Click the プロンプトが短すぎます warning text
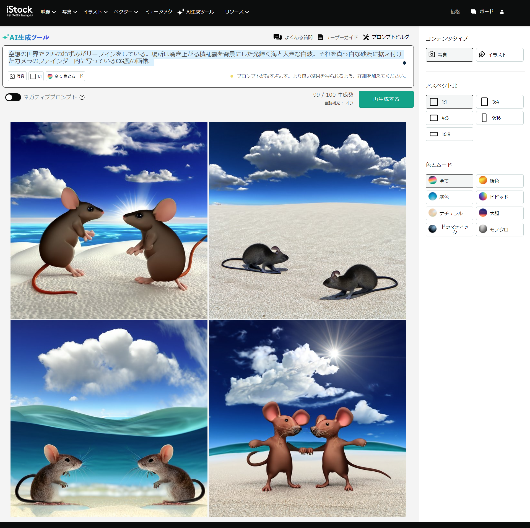 [x=321, y=76]
